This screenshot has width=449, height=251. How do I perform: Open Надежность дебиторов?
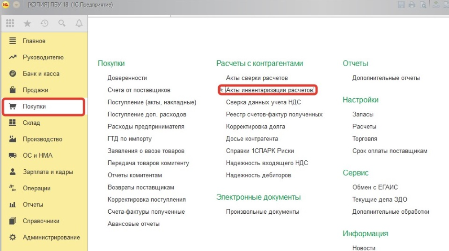(259, 175)
